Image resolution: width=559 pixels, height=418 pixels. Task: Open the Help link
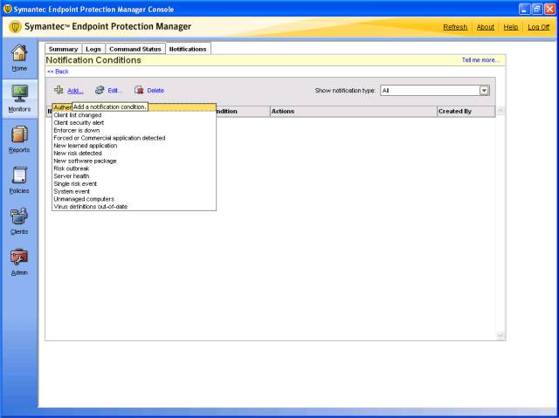coord(510,27)
